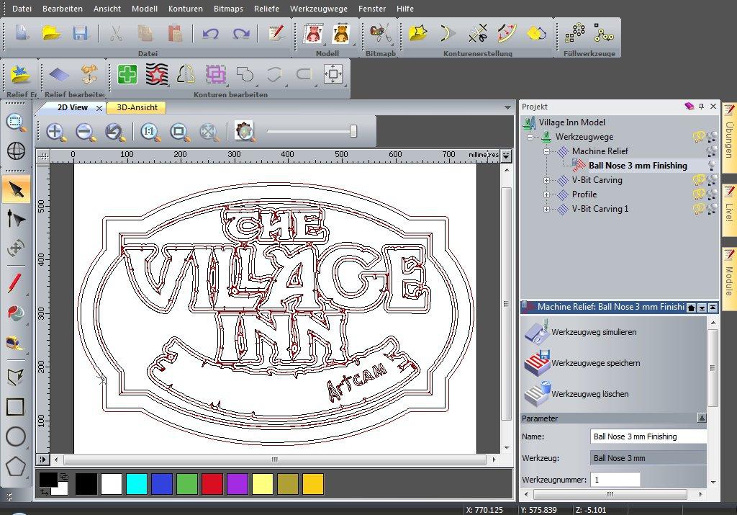Zoom in with magnifier plus icon
The height and width of the screenshot is (515, 737).
tap(55, 132)
